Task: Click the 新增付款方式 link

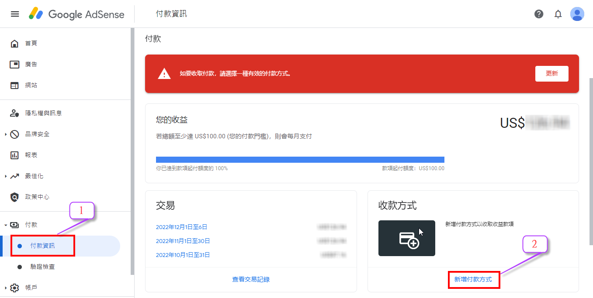Action: coord(473,279)
